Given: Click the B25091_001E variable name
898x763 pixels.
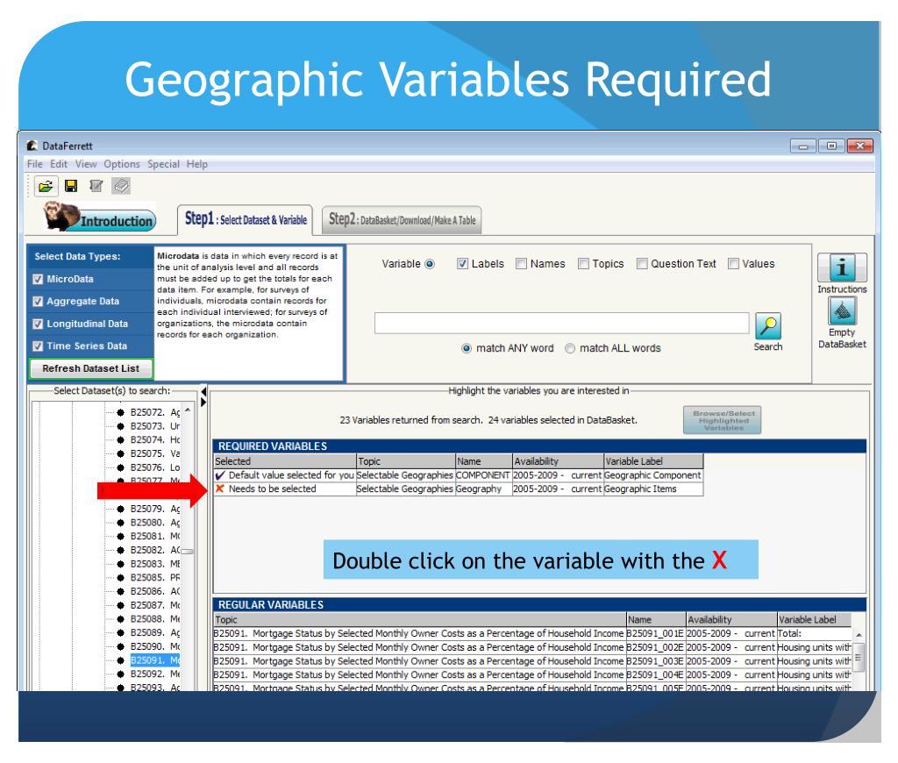Looking at the screenshot, I should point(654,633).
